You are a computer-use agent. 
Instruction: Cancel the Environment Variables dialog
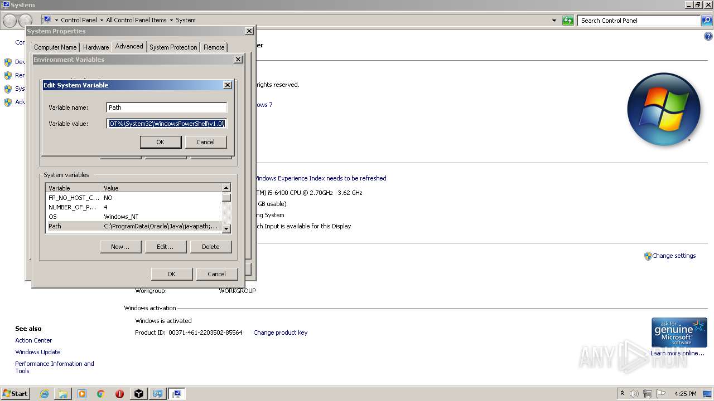coord(216,274)
